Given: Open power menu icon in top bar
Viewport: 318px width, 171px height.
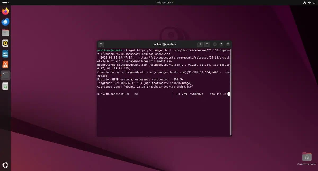Looking at the screenshot, I should [314, 2].
